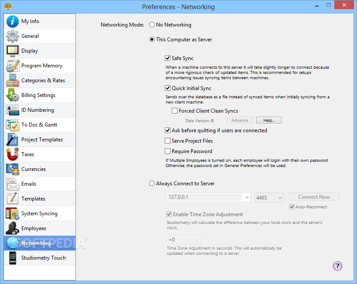Click the Currencies coins icon

click(x=13, y=169)
